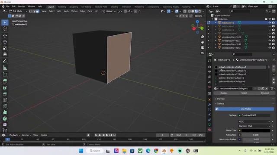
Task: Switch to the Modeling workspace tab
Action: click(x=62, y=7)
